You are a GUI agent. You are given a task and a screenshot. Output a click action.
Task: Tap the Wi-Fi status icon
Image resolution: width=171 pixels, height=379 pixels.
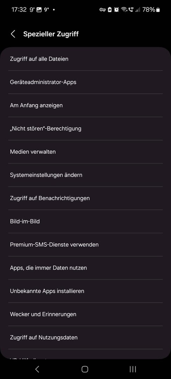(124, 10)
